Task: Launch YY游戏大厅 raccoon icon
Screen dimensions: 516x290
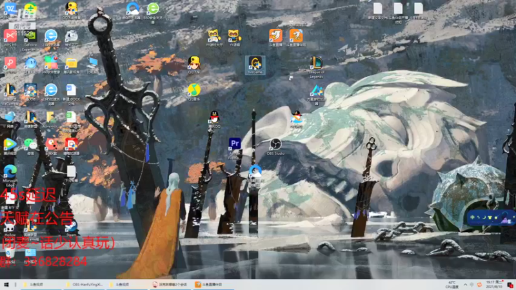Action: [x=214, y=38]
